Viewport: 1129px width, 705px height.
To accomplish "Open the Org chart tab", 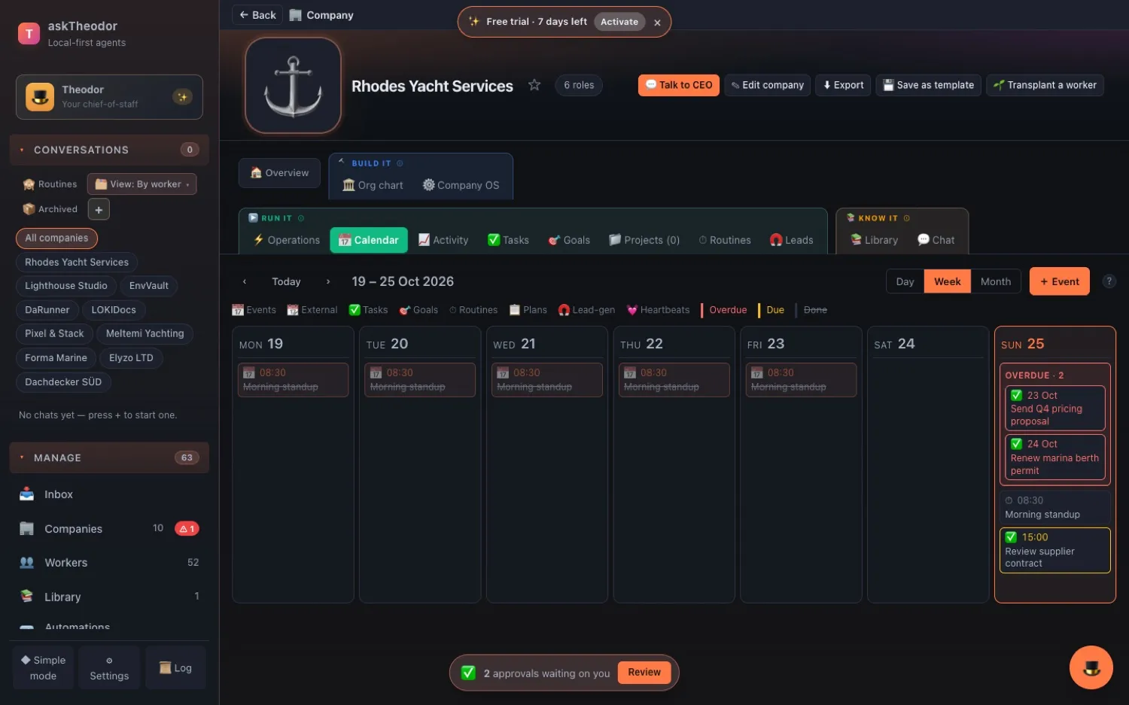I will coord(373,185).
